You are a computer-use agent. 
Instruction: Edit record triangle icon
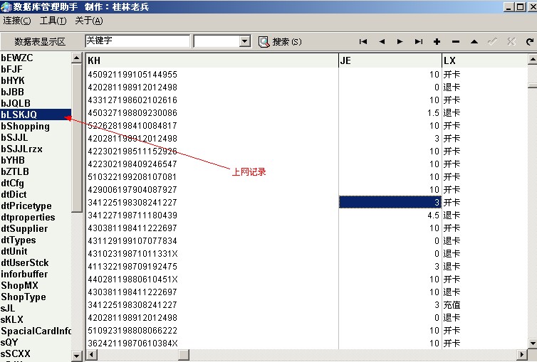pos(474,42)
